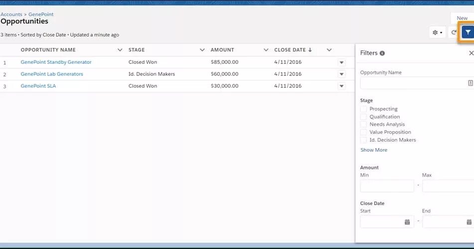Check the Needs Analysis stage checkbox

363,124
